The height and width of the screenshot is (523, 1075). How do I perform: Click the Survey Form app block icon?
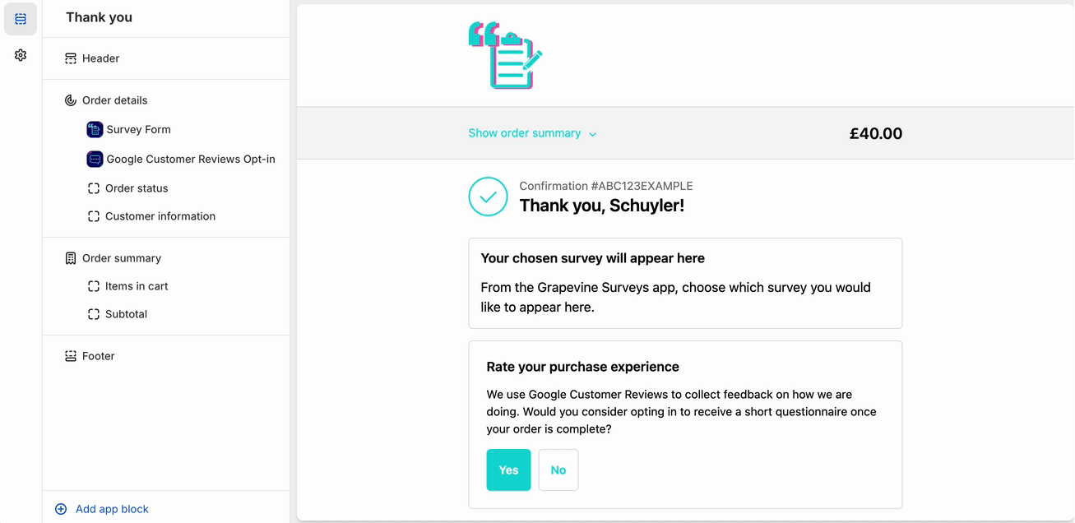[95, 130]
